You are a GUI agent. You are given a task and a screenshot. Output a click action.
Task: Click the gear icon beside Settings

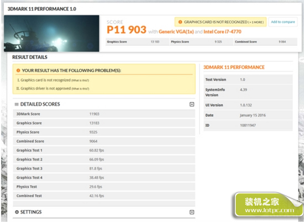click(17, 212)
